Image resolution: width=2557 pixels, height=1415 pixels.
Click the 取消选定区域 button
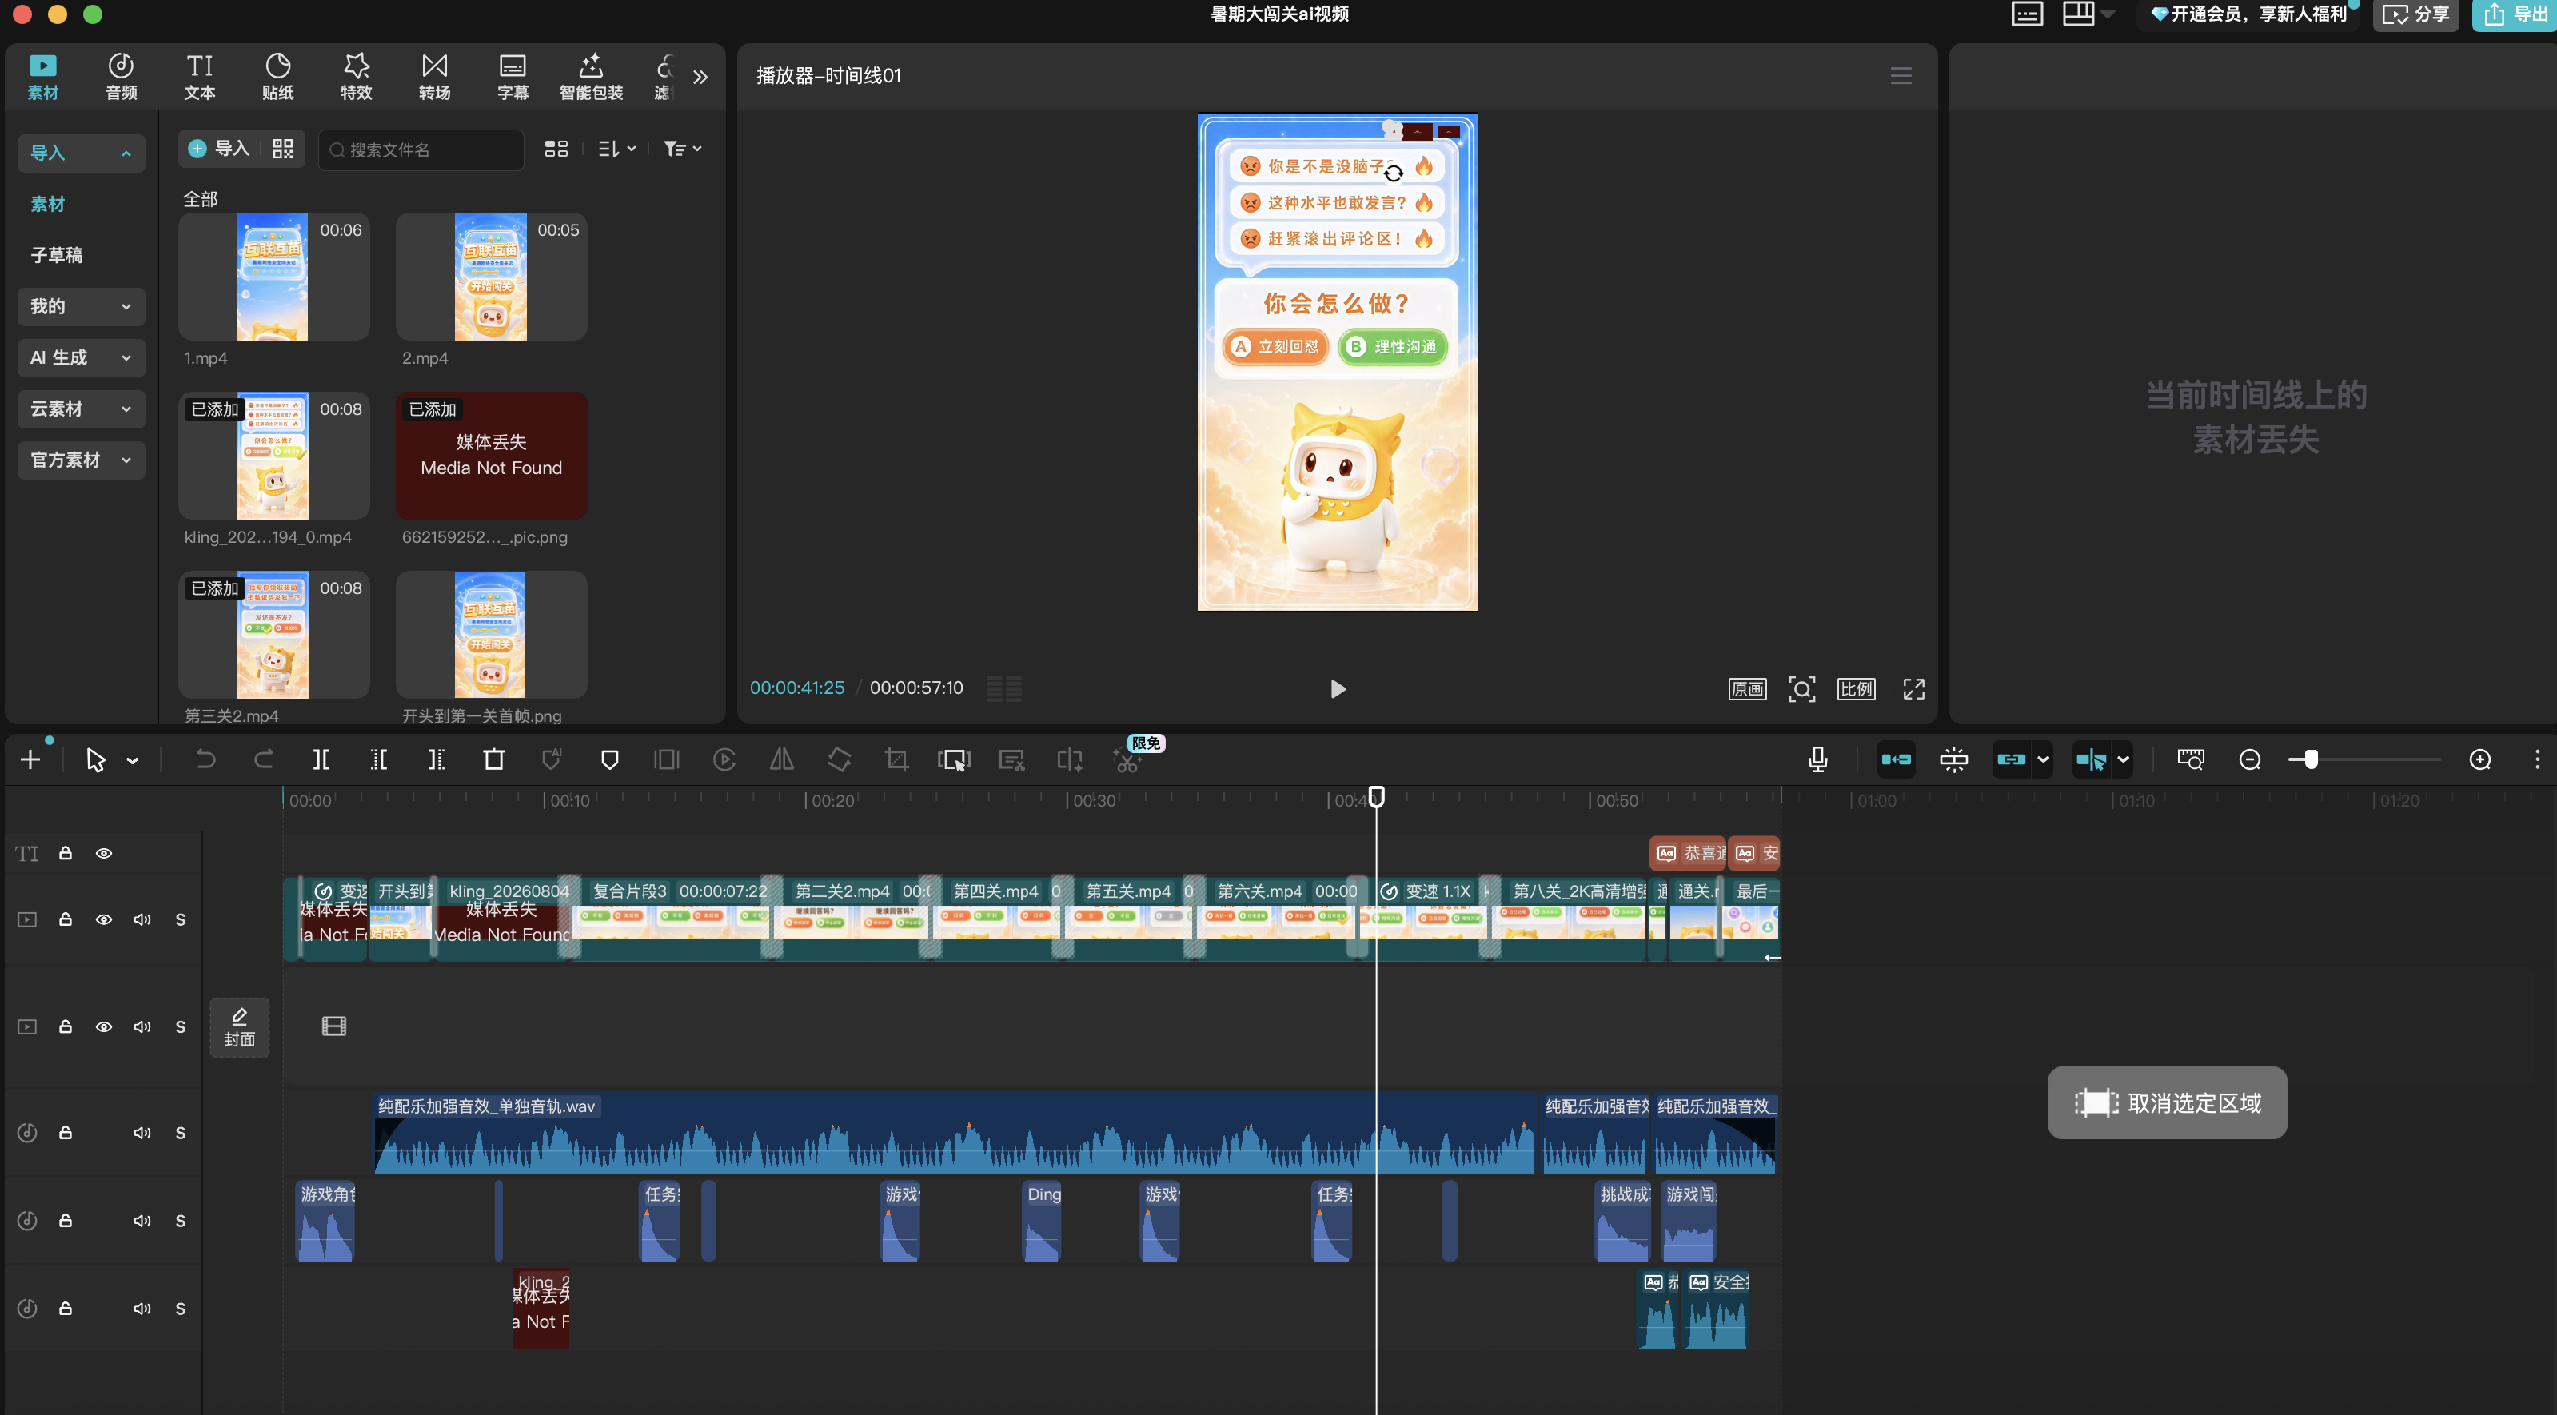point(2167,1102)
